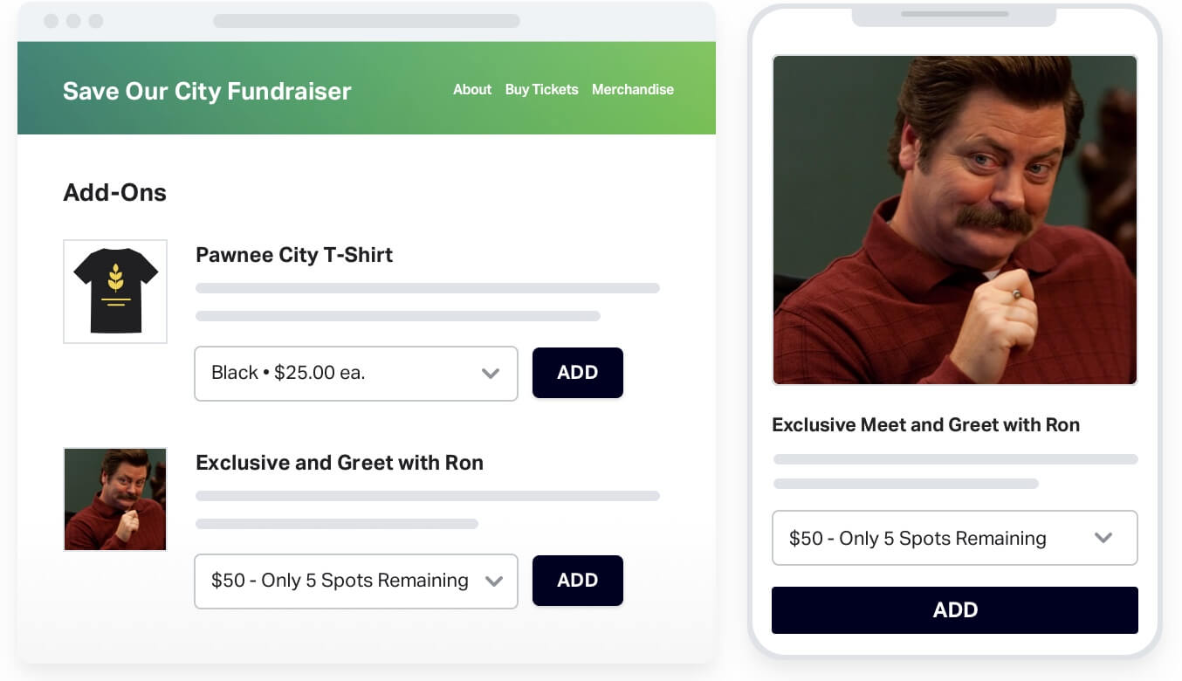Click the Save Our City Fundraiser title

tap(206, 91)
